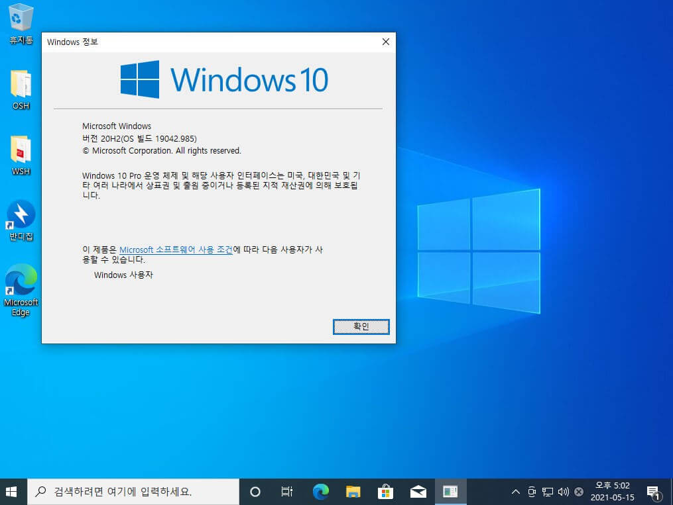673x505 pixels.
Task: Open the Windows Start menu
Action: (11, 492)
